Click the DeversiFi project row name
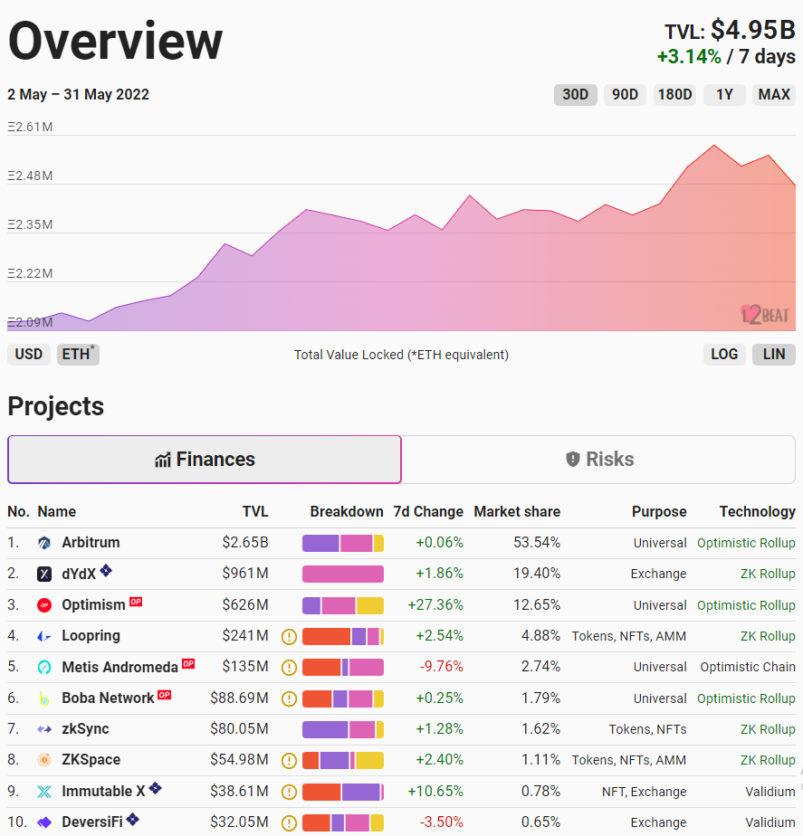This screenshot has width=803, height=836. click(91, 822)
